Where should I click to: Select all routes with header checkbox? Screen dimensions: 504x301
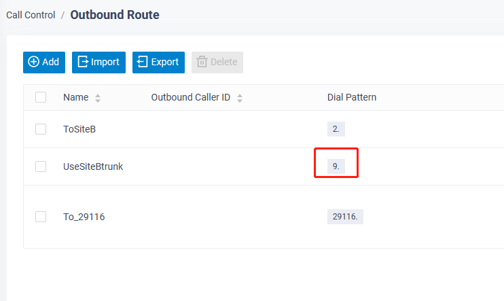coord(41,97)
